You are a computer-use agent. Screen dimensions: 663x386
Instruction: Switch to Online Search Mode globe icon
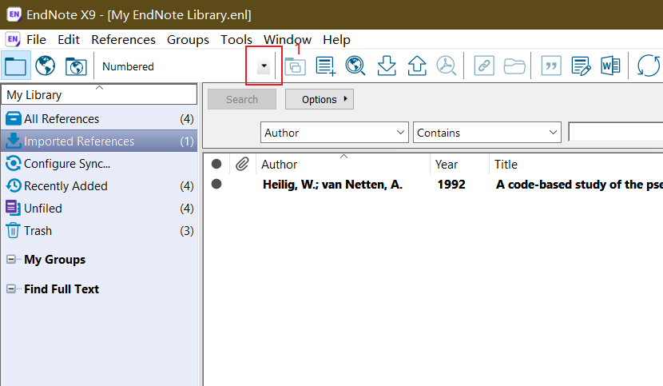point(46,66)
